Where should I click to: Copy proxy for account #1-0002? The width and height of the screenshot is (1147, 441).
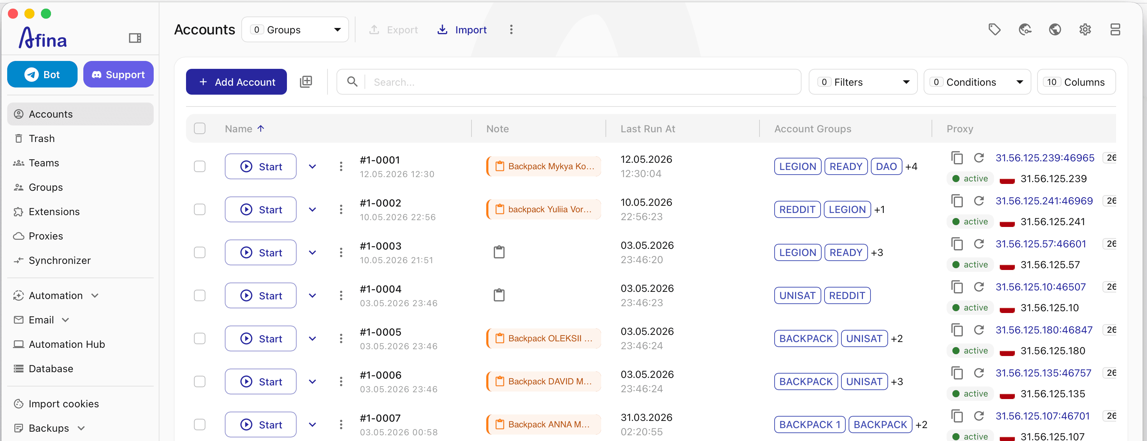[x=957, y=201]
